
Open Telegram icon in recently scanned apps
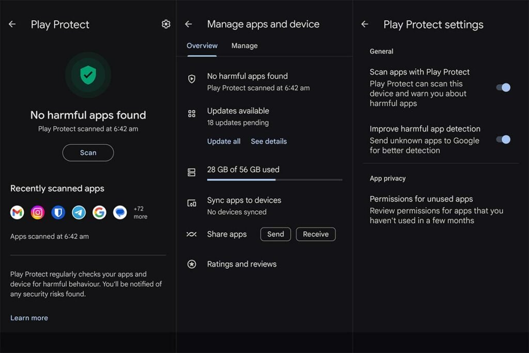pos(79,212)
